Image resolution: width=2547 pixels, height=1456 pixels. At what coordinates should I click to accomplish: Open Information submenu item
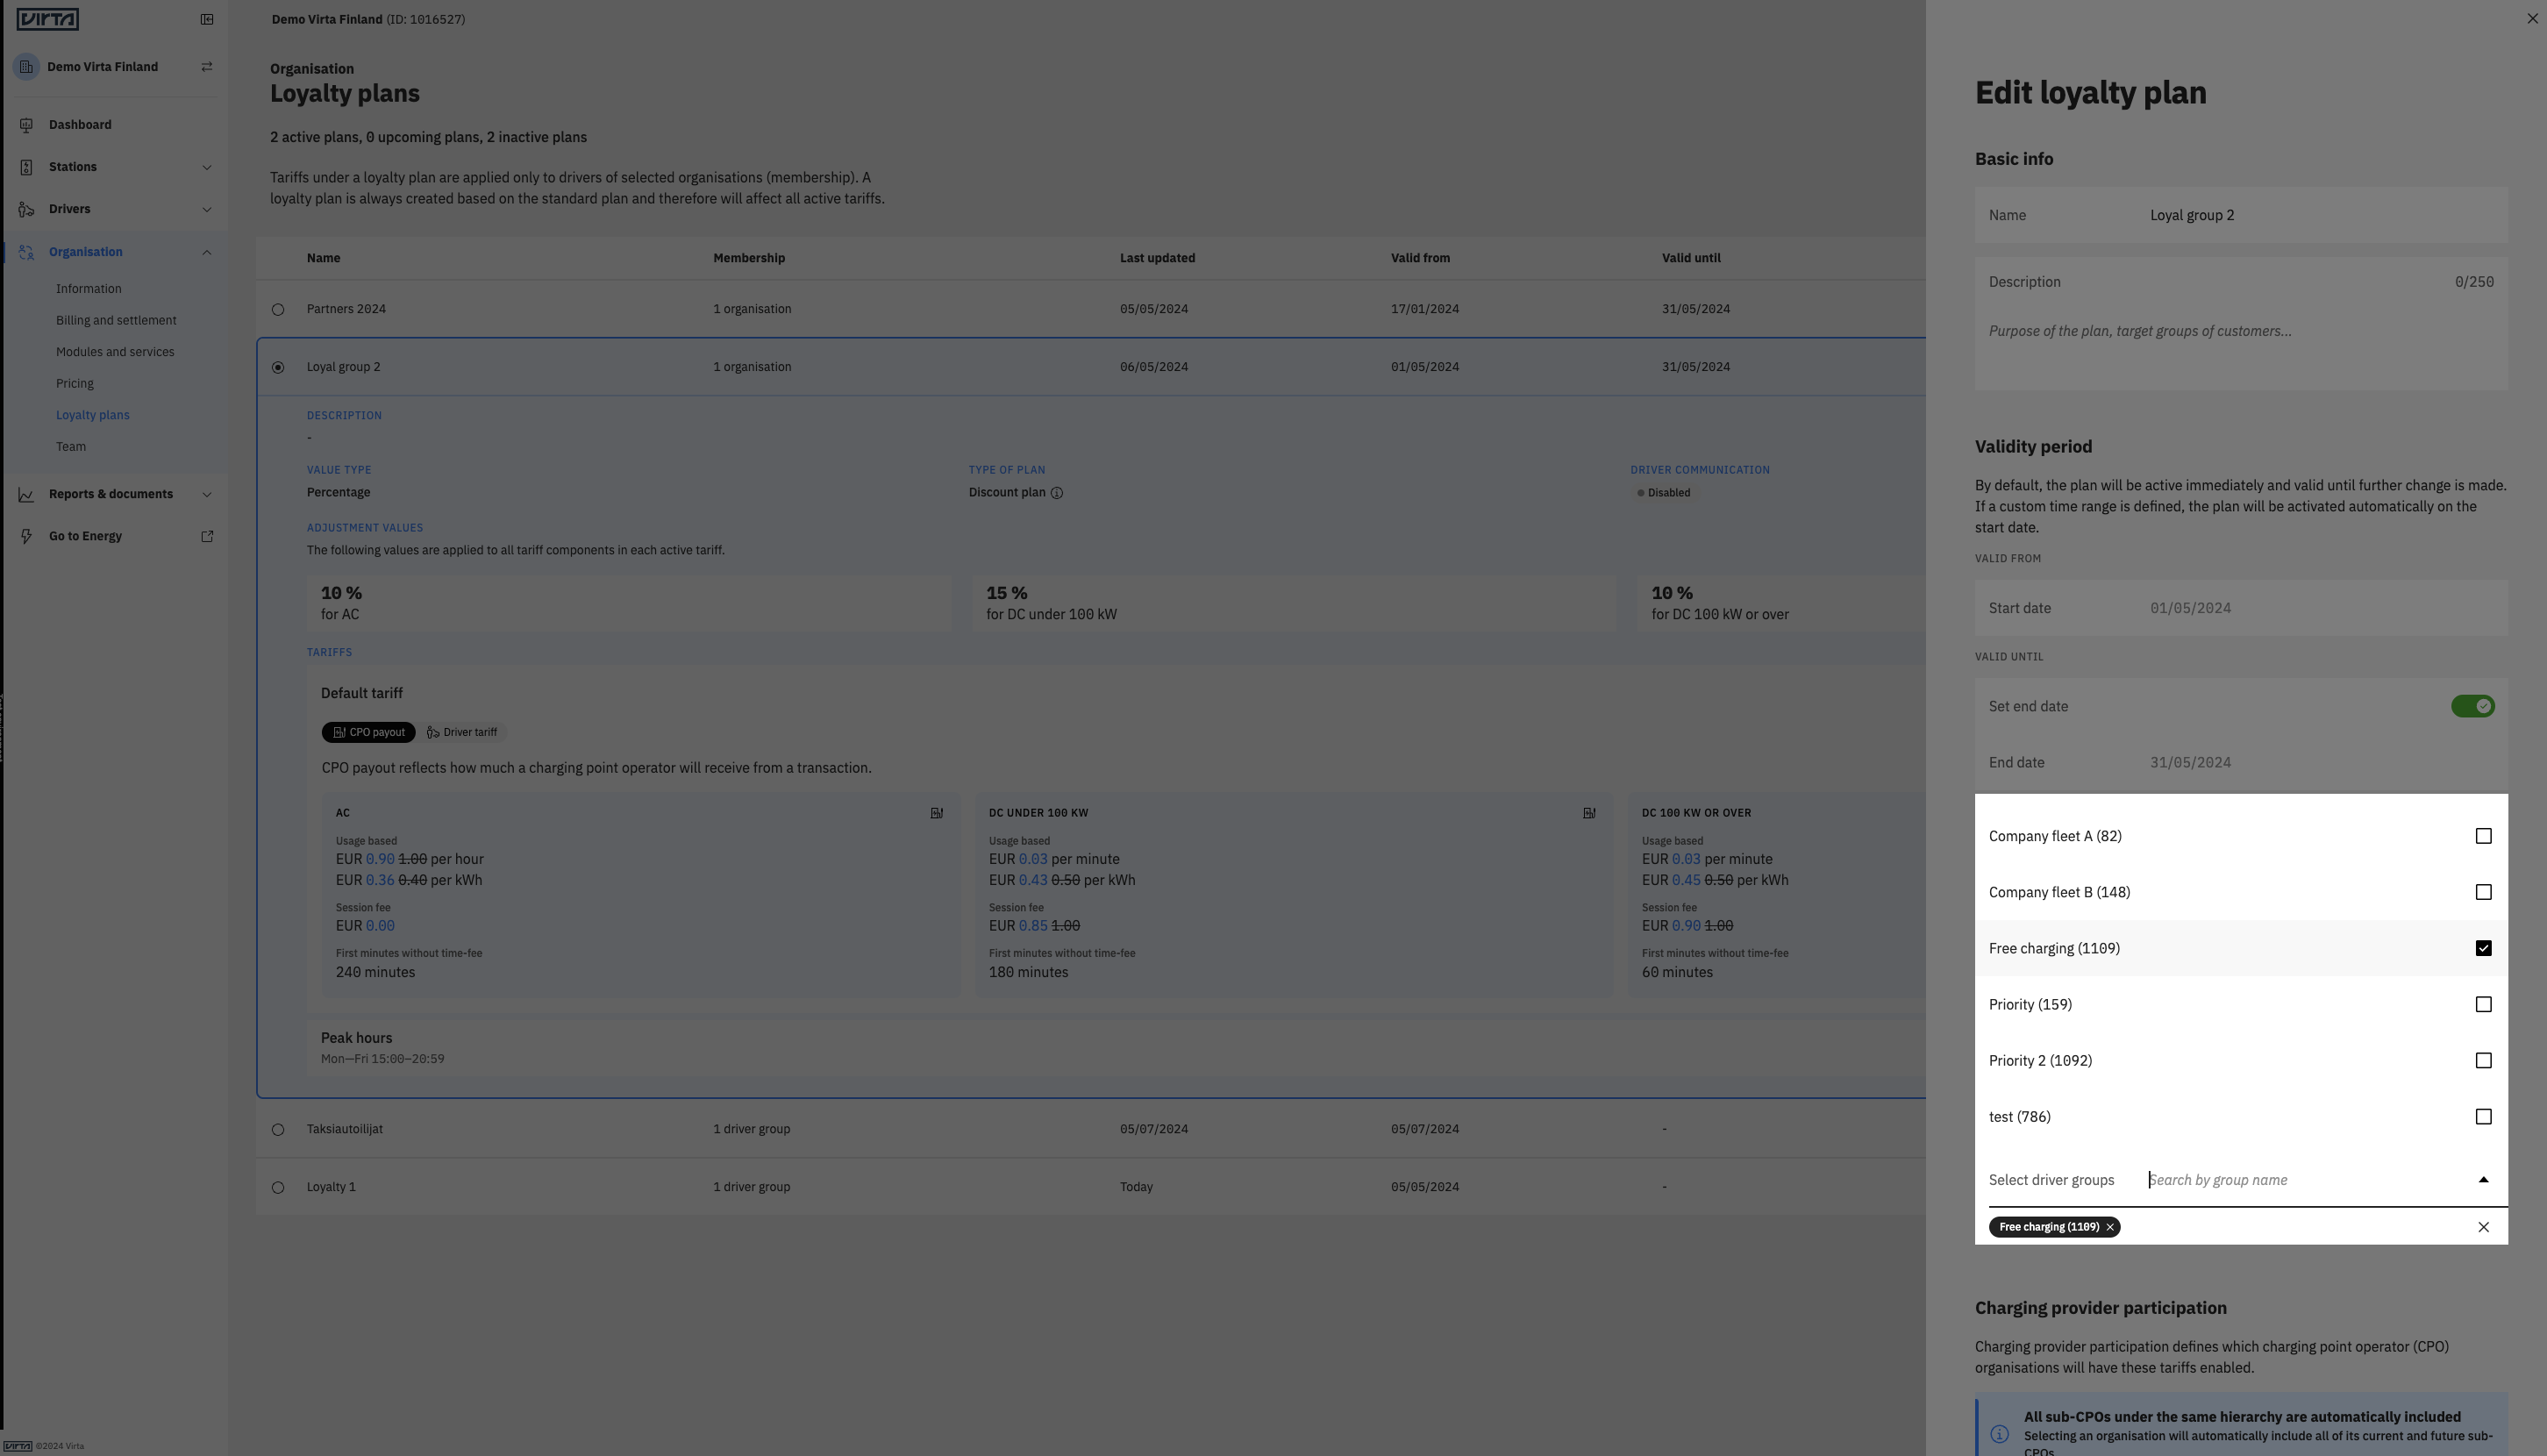coord(89,289)
